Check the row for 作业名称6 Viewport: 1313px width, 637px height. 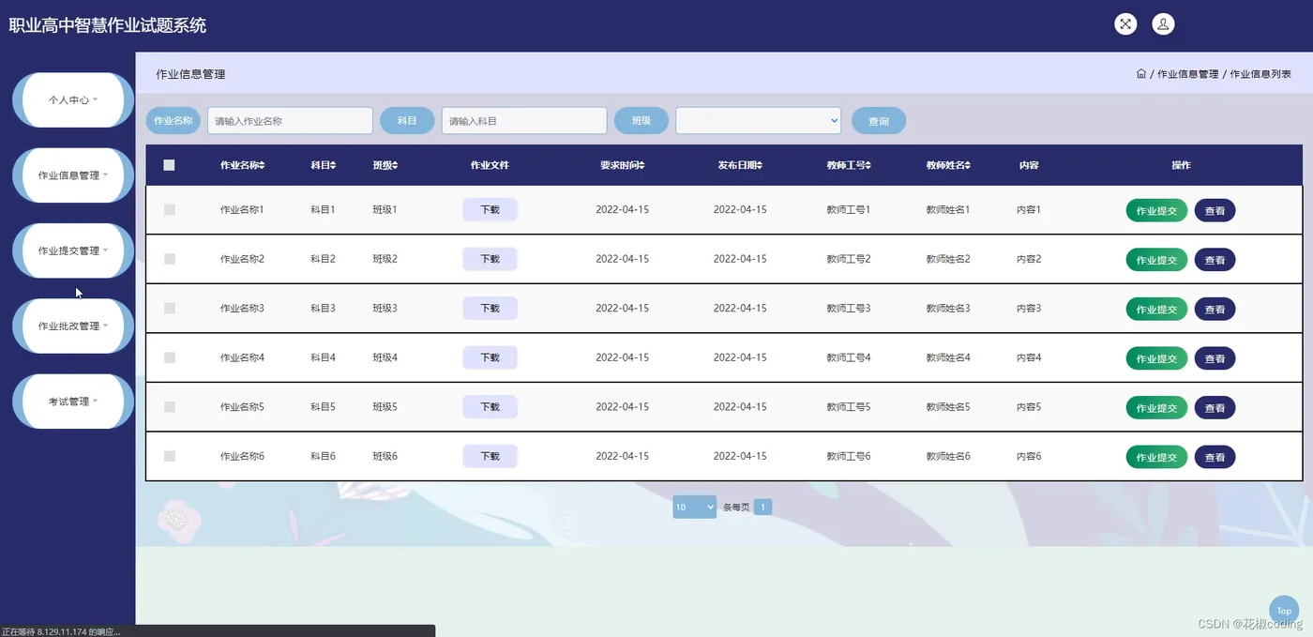coord(170,456)
